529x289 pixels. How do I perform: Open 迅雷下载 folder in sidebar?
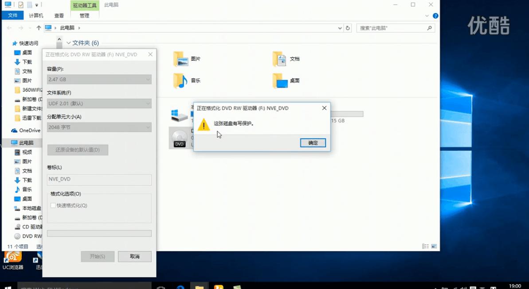click(x=28, y=118)
